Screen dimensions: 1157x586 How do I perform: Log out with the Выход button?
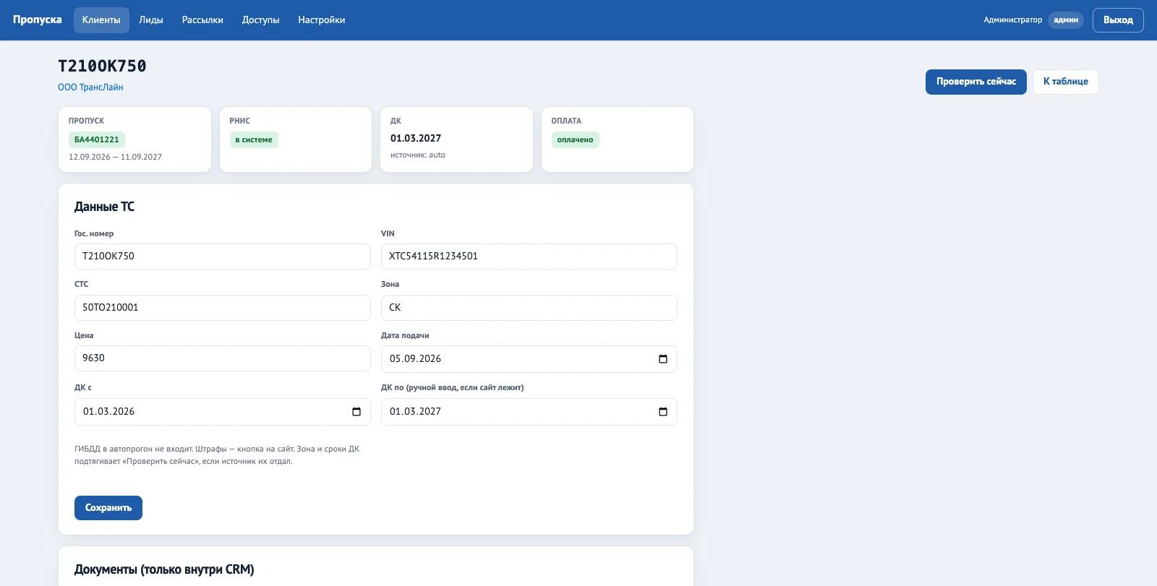1118,20
